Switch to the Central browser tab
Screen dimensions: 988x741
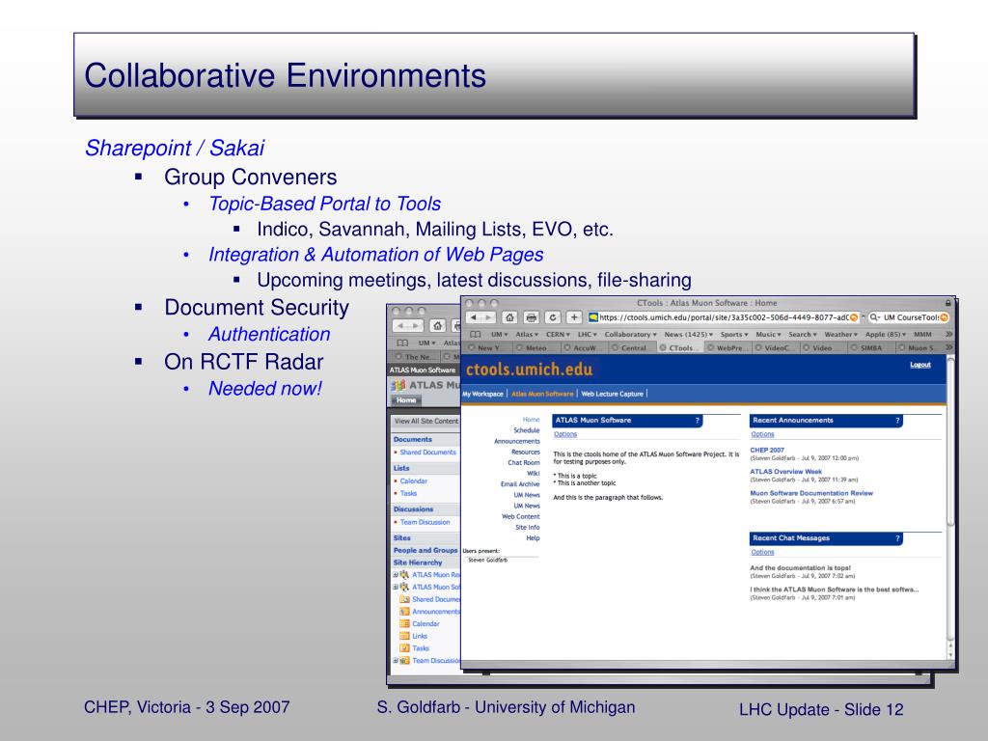pyautogui.click(x=633, y=347)
